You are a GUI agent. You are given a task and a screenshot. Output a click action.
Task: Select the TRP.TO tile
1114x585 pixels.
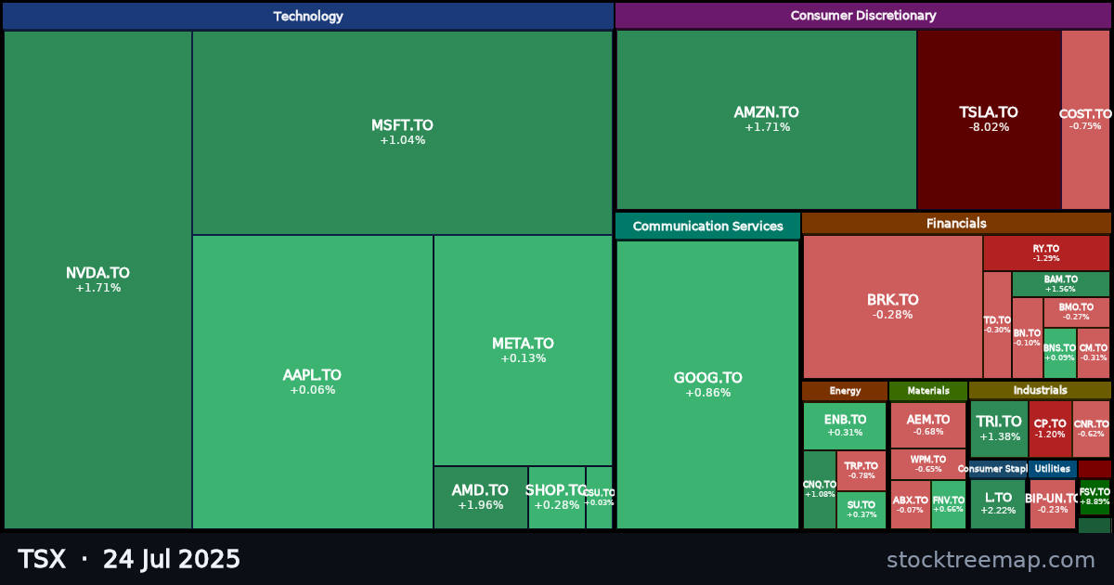click(861, 471)
